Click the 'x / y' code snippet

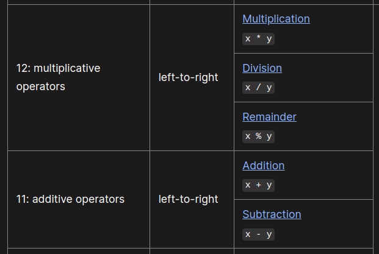[x=258, y=87]
